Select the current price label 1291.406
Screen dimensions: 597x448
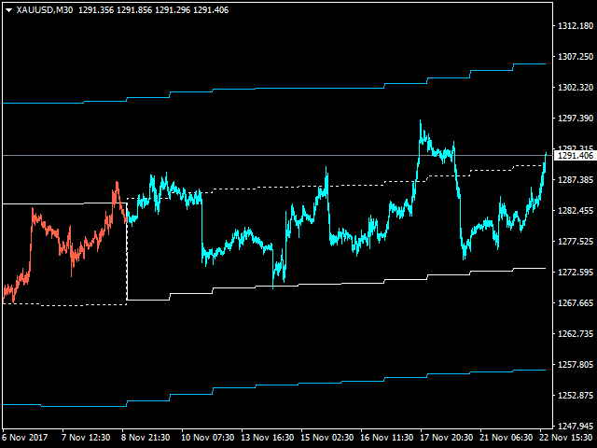pos(573,155)
